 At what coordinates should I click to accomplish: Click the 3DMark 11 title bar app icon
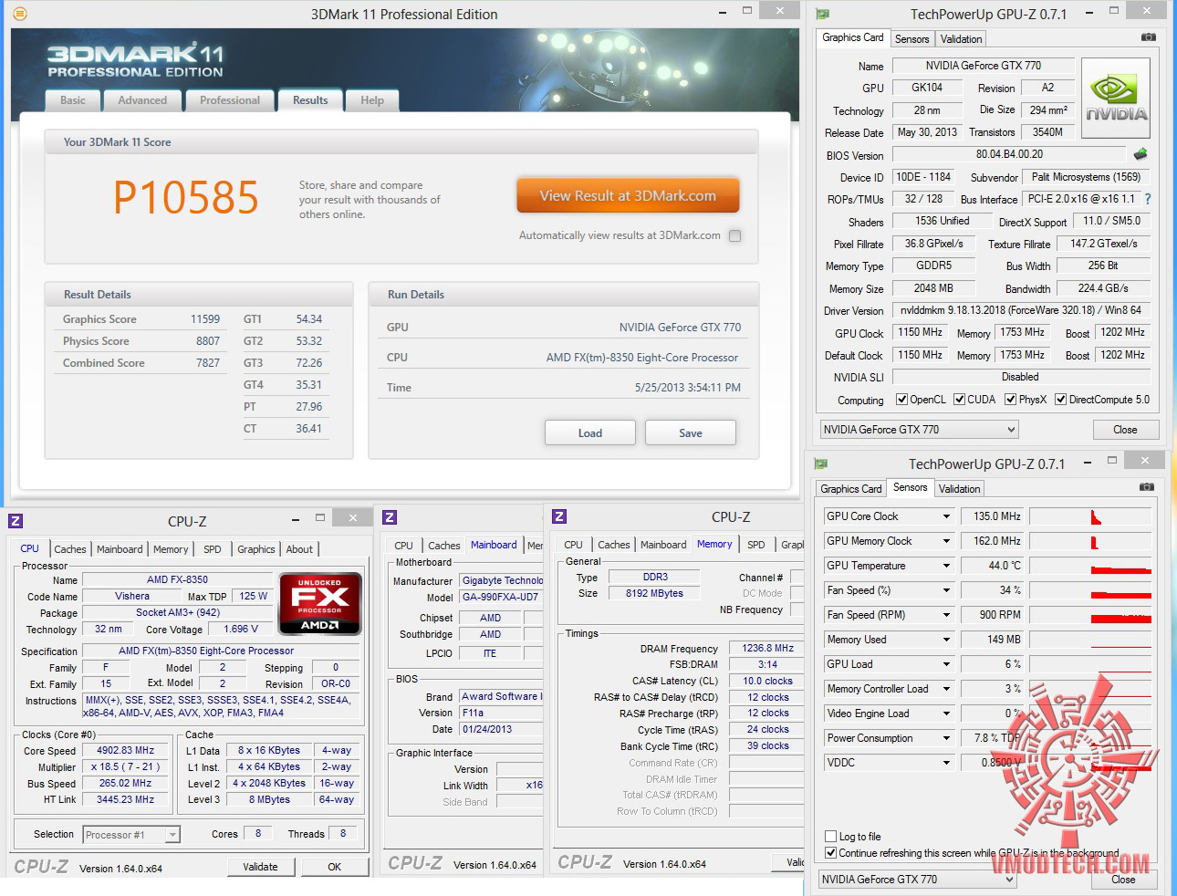coord(20,14)
